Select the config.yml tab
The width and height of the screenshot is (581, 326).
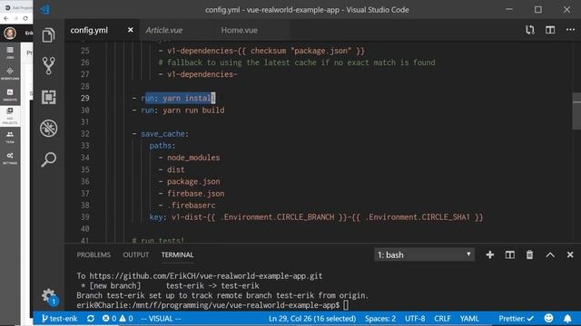click(89, 30)
